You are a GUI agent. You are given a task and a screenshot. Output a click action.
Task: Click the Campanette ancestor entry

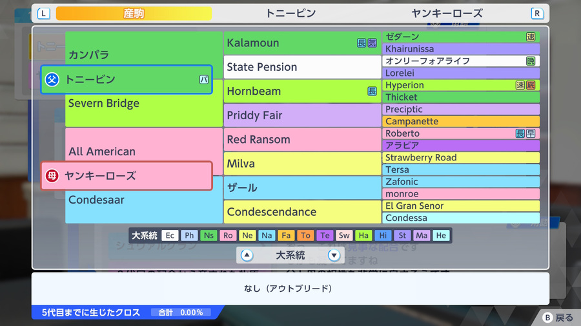pos(461,121)
